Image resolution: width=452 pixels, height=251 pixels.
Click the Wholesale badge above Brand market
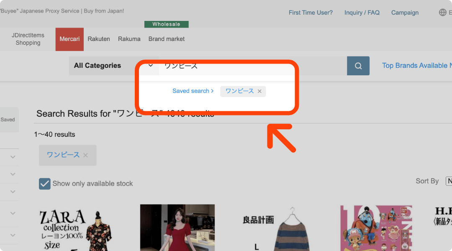click(x=166, y=24)
